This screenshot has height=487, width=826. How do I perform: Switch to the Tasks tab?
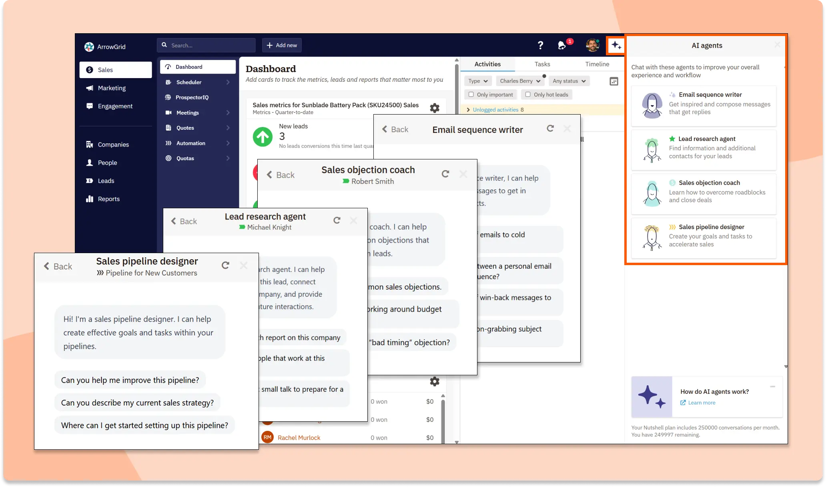[x=542, y=64]
